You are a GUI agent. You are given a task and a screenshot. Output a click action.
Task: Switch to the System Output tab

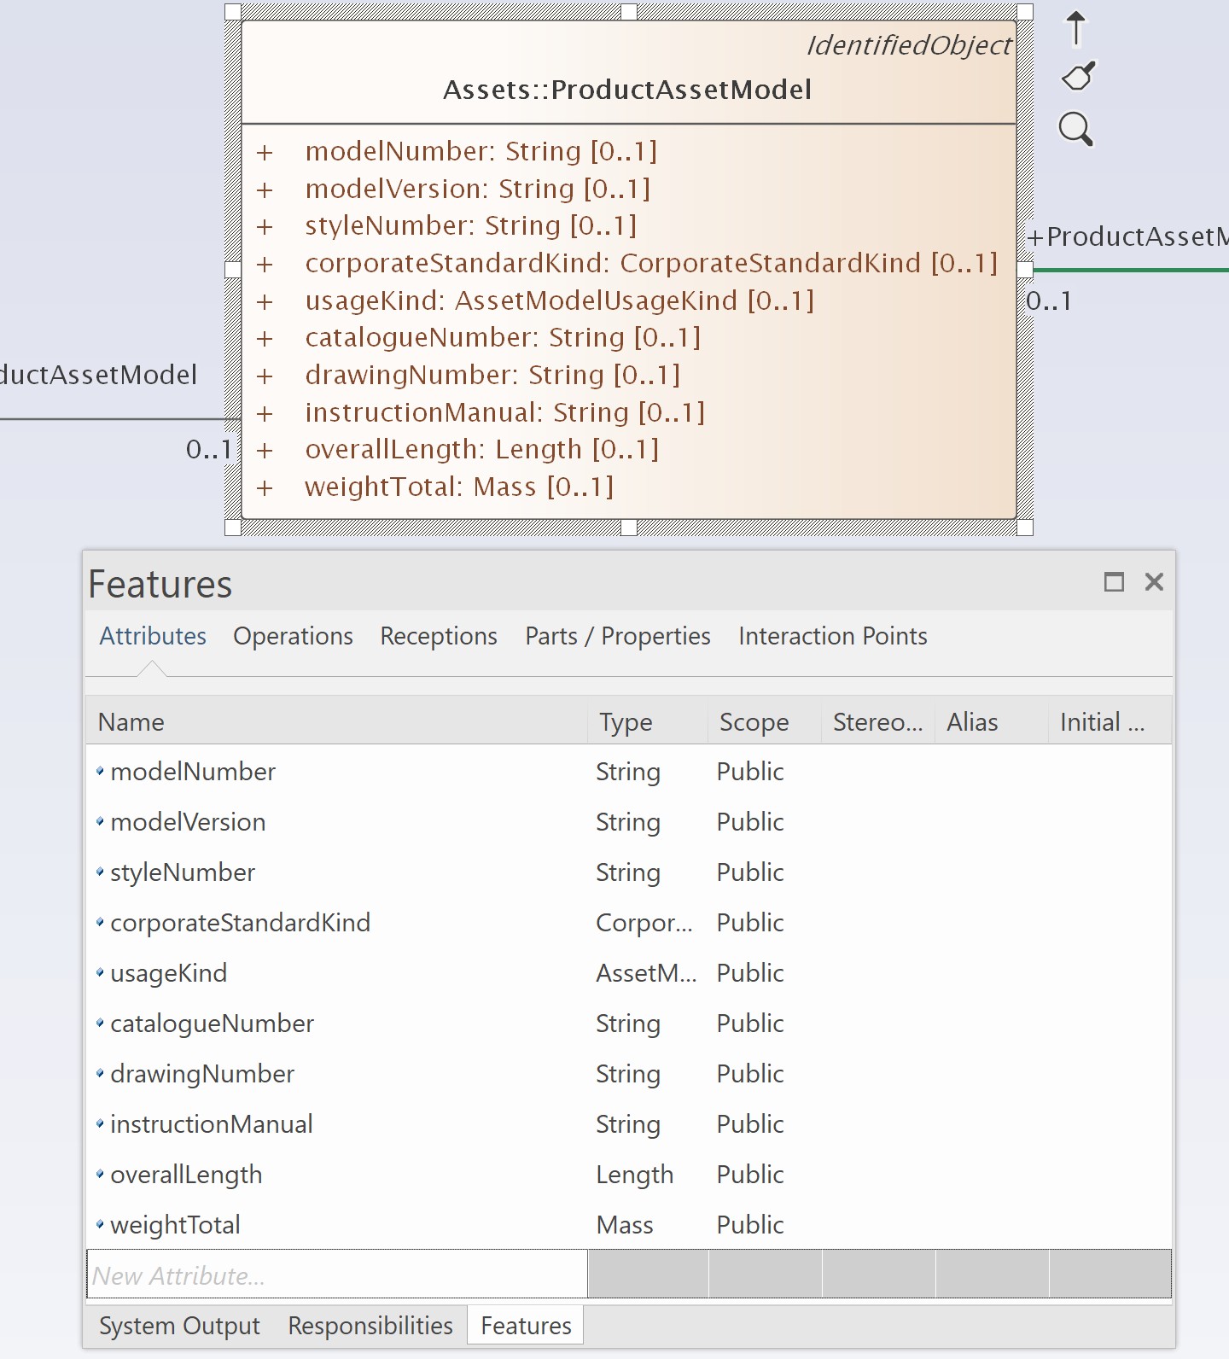click(179, 1326)
